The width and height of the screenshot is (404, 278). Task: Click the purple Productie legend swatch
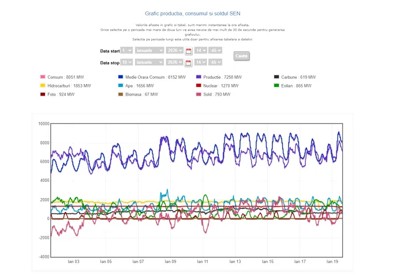[x=199, y=77]
